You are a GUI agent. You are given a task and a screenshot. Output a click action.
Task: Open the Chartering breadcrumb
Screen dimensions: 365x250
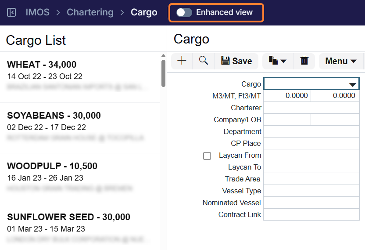(90, 12)
